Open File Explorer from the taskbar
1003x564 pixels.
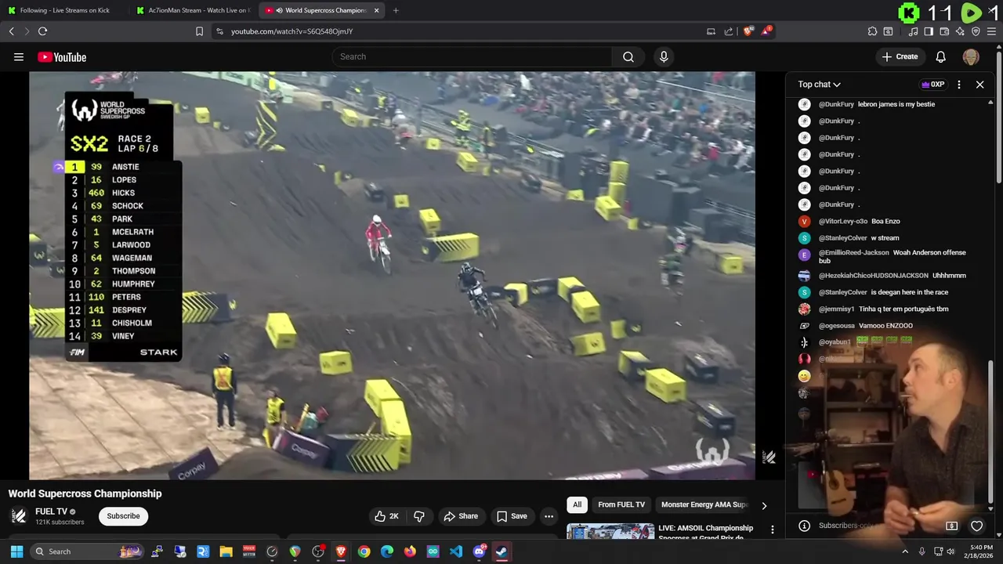pyautogui.click(x=226, y=551)
